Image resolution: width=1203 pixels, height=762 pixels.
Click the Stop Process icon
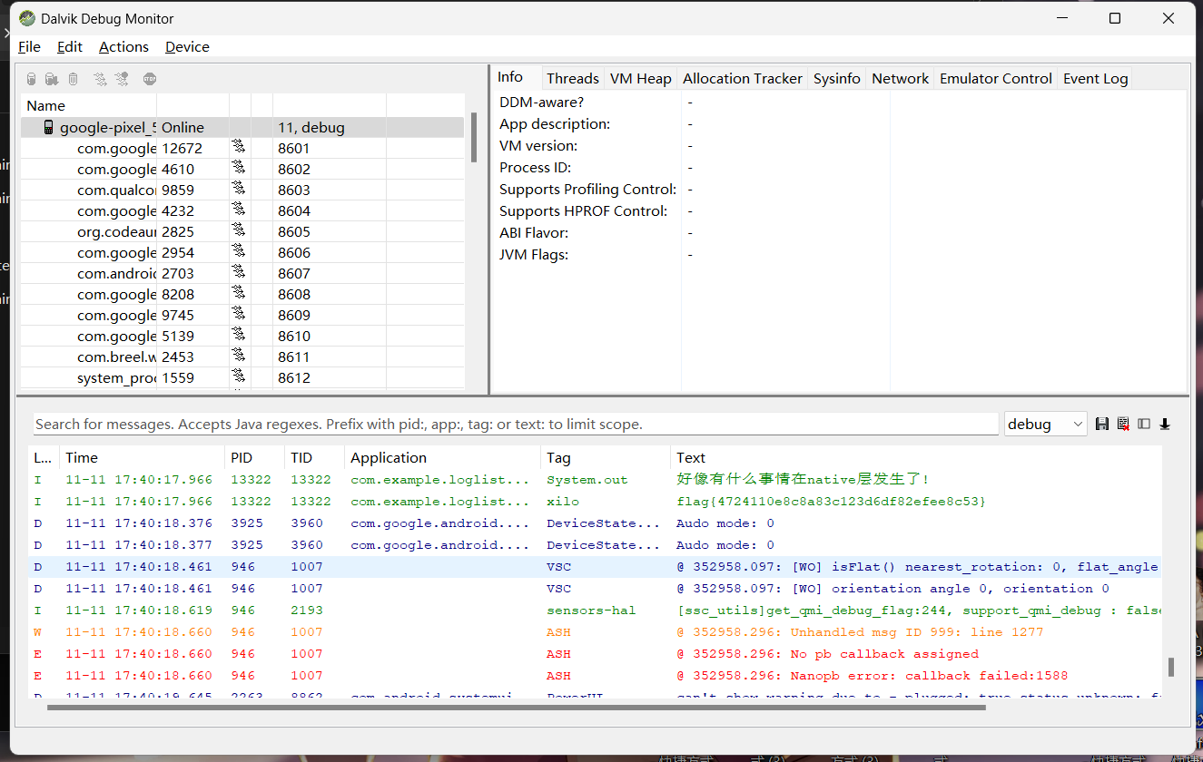tap(150, 79)
